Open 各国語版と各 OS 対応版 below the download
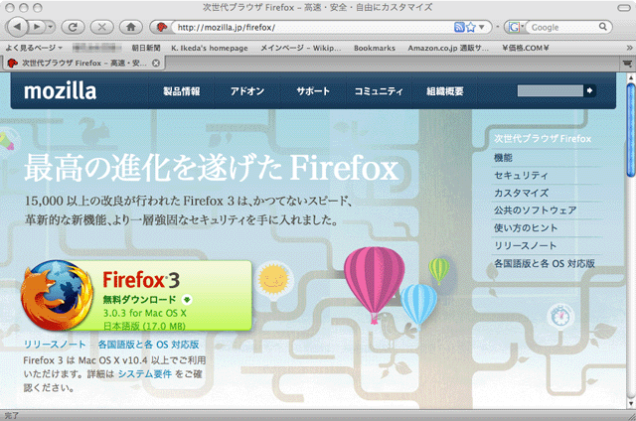Screen dimensions: 636x421 pyautogui.click(x=148, y=345)
